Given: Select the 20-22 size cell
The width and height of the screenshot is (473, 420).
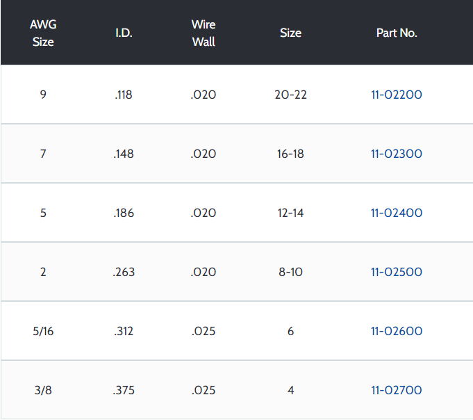Looking at the screenshot, I should click(x=290, y=95).
